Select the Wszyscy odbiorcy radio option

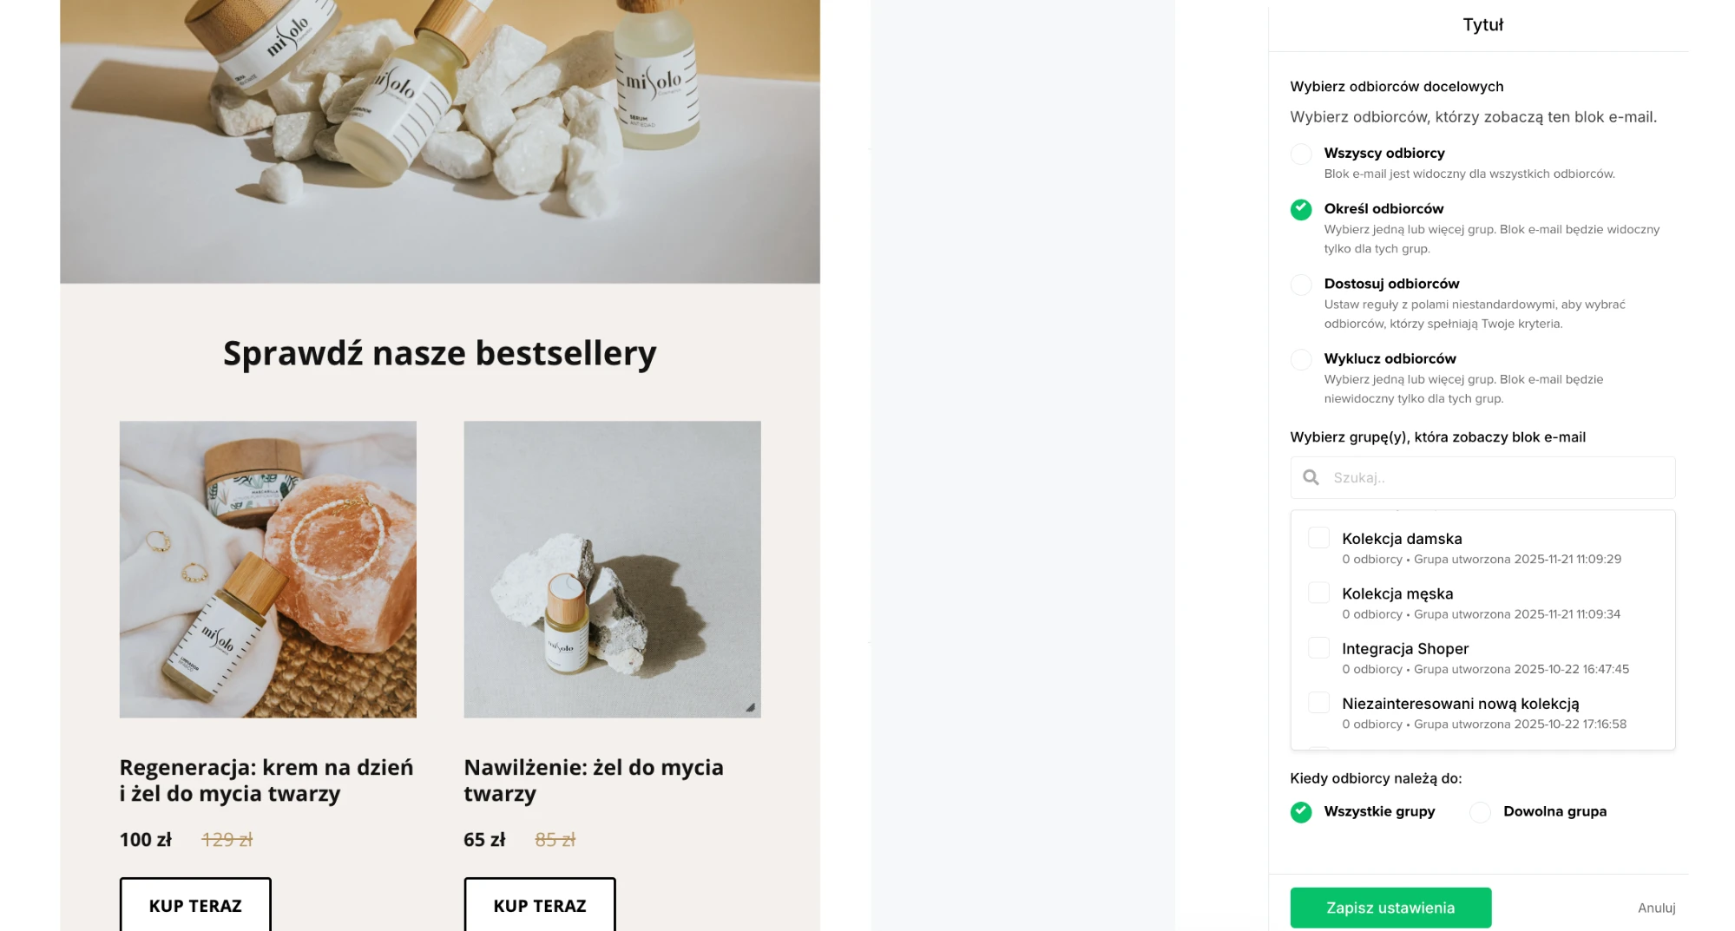pos(1301,154)
